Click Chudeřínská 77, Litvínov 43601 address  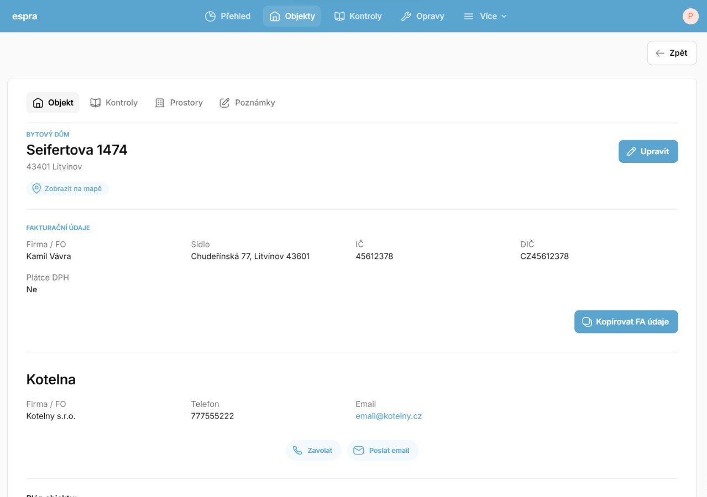click(x=250, y=256)
